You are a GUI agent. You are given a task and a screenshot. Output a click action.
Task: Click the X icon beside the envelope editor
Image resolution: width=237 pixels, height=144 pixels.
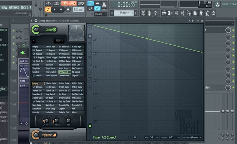(90, 36)
